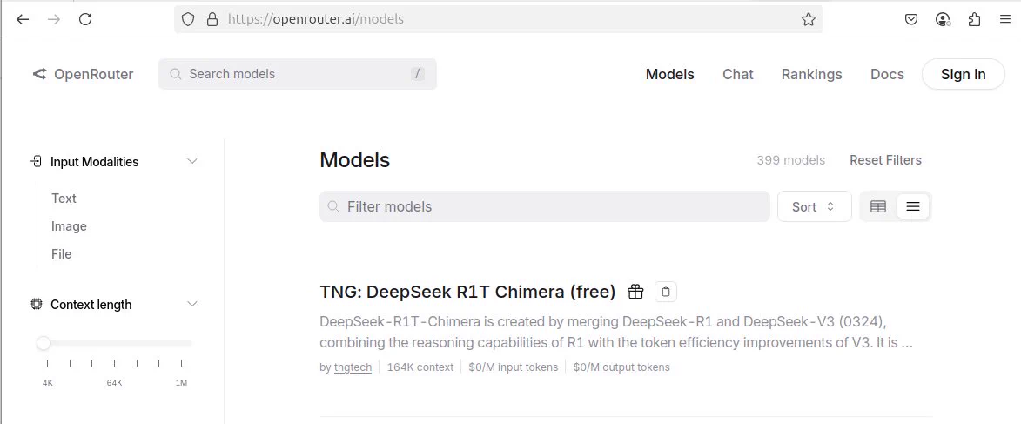The height and width of the screenshot is (424, 1021).
Task: Copy model ID with the clipboard icon
Action: (x=666, y=292)
